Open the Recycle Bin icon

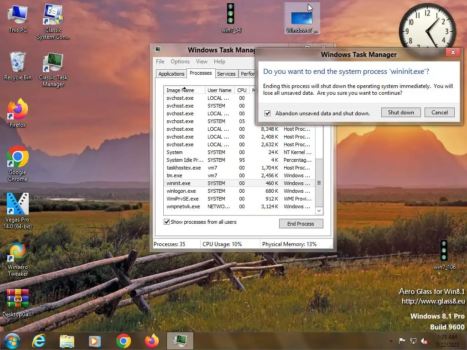click(x=18, y=66)
